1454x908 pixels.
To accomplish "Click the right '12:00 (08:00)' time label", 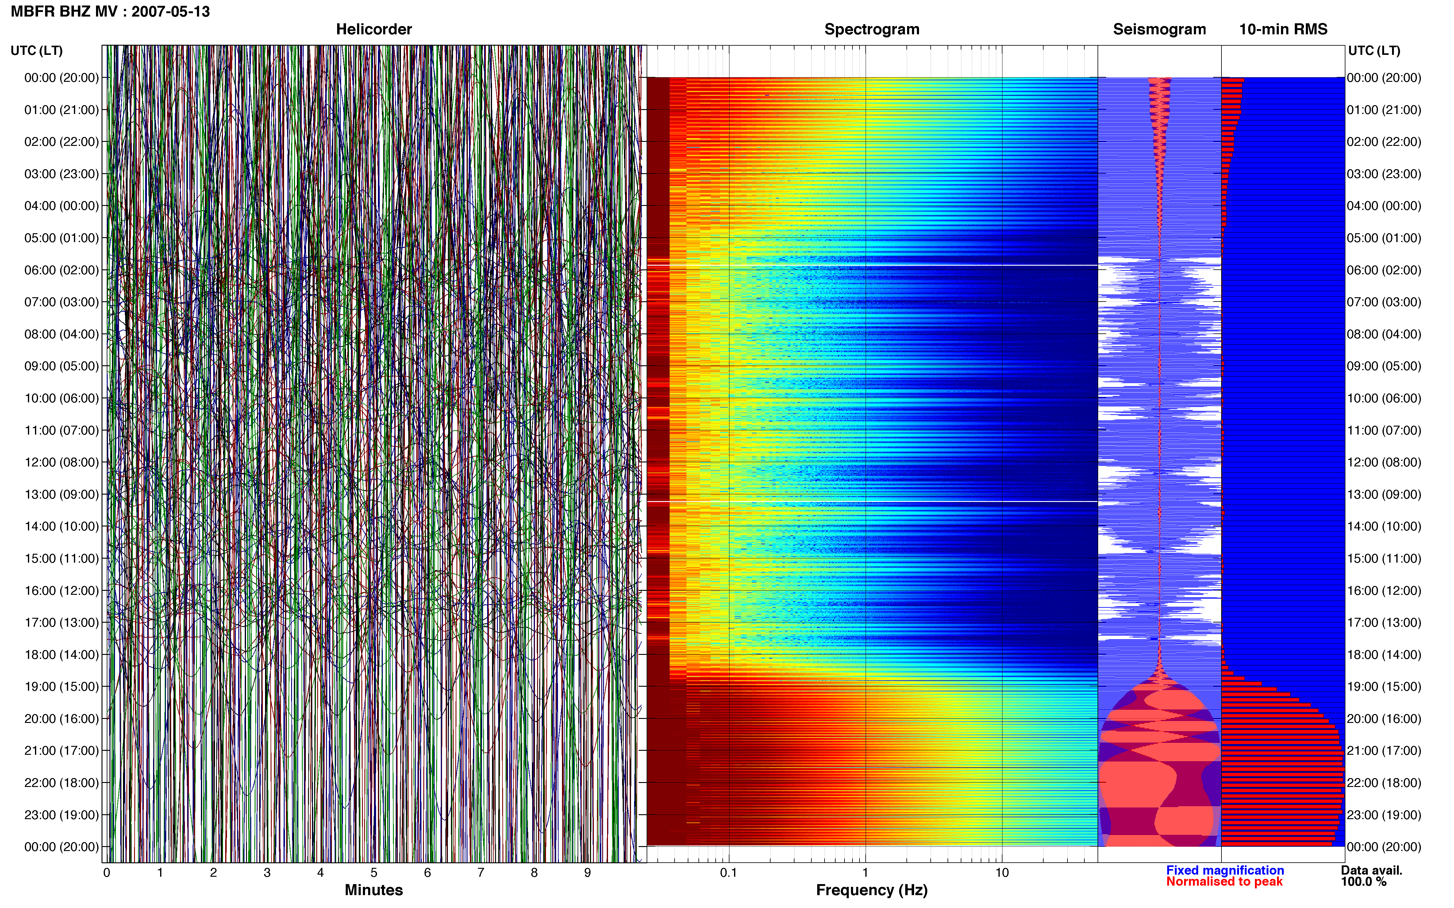I will pyautogui.click(x=1384, y=462).
